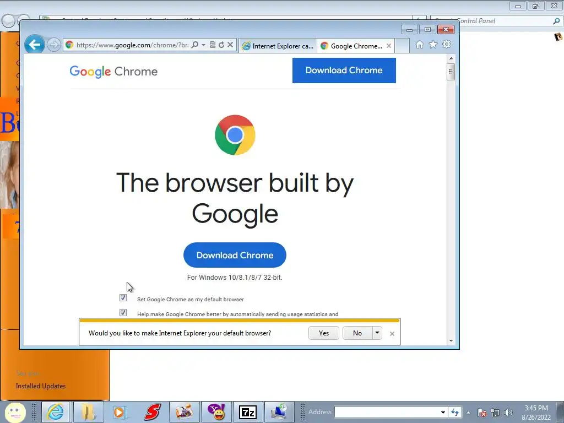Open 7-Zip from the taskbar
Image resolution: width=564 pixels, height=423 pixels.
coord(248,412)
